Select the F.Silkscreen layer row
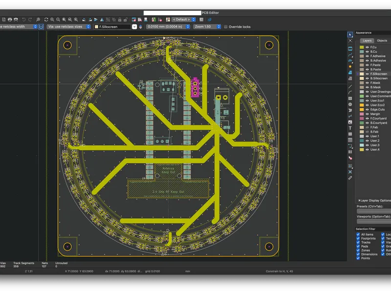Screen dimensions: 391x293 tap(374, 74)
